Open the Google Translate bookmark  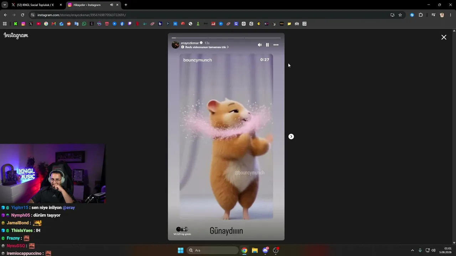(x=76, y=24)
